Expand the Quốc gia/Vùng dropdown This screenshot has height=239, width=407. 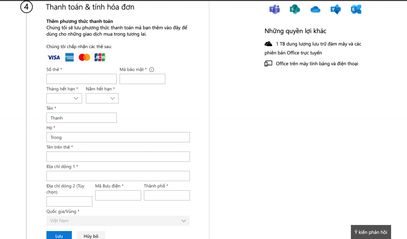[x=118, y=221]
